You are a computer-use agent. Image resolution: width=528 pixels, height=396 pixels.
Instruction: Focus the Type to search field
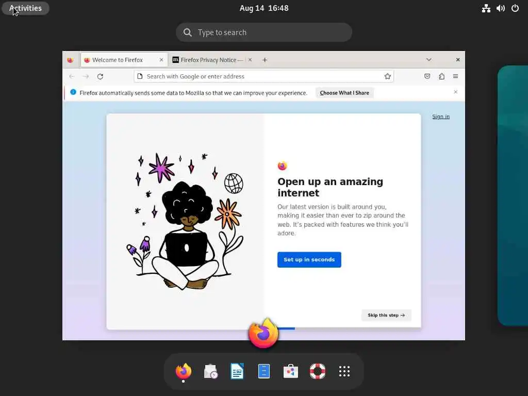(264, 32)
